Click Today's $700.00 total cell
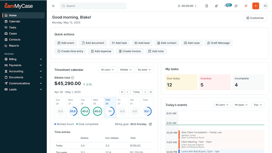This screenshot has height=153, width=272. (135, 145)
